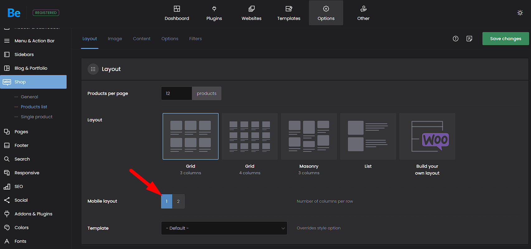Click the Responsive devices icon

[x=7, y=173]
